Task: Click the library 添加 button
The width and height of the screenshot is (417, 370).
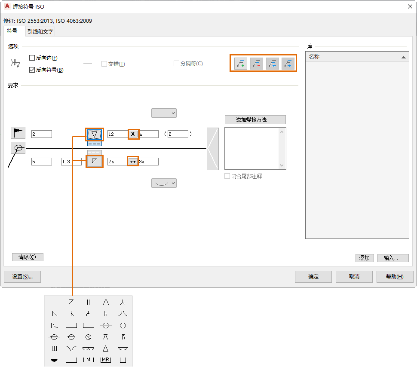Action: (365, 258)
